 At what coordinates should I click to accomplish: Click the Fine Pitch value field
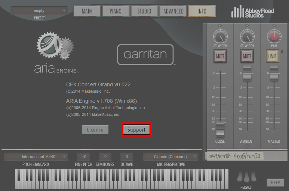(x=83, y=157)
